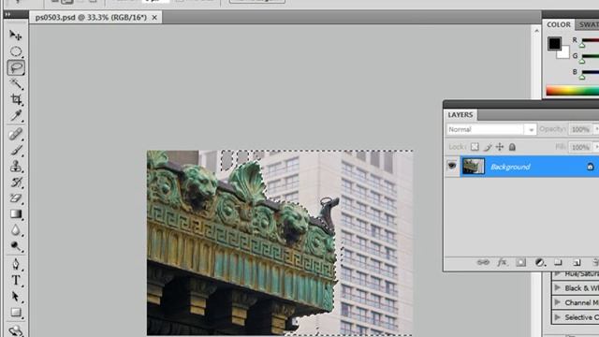Select the Dodge tool
Viewport: 599px width, 337px height.
[x=16, y=246]
